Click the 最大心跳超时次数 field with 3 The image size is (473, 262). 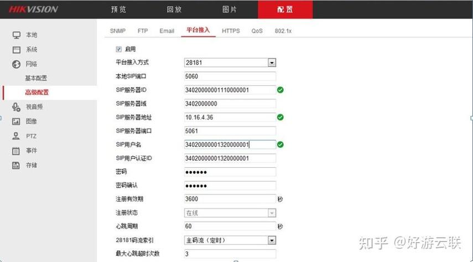click(x=230, y=254)
